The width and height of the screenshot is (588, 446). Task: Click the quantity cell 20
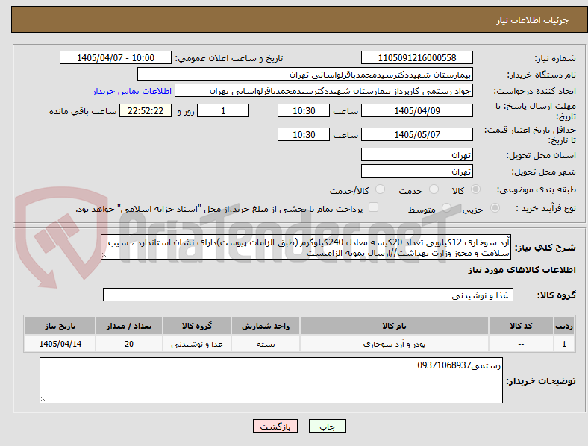[x=129, y=344]
